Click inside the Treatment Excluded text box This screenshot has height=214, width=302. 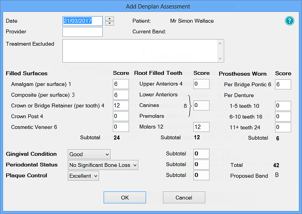(140, 50)
